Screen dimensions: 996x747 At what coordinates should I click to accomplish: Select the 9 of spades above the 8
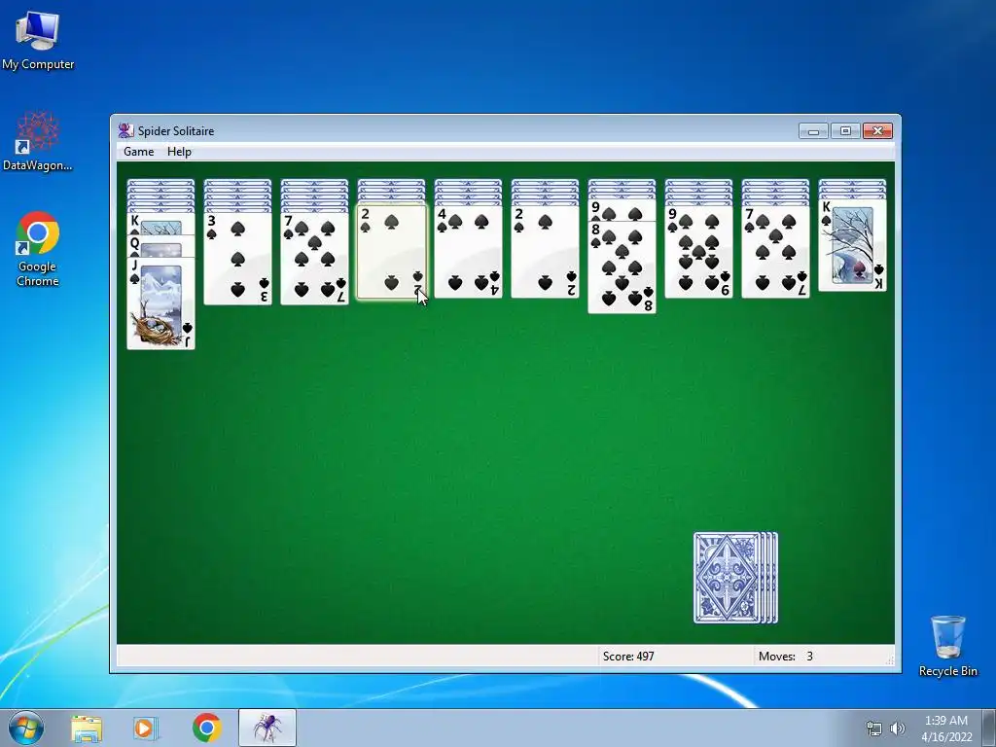(x=622, y=210)
